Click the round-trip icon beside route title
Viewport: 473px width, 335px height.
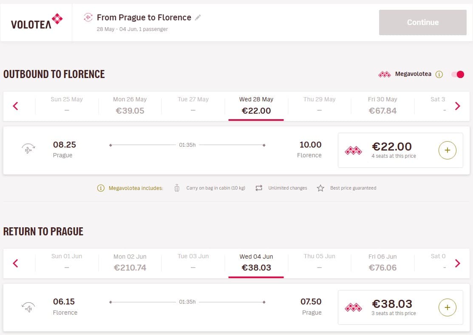click(x=88, y=17)
